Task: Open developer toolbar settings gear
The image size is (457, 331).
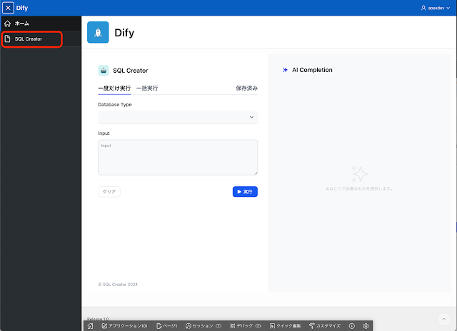Action: [366, 326]
